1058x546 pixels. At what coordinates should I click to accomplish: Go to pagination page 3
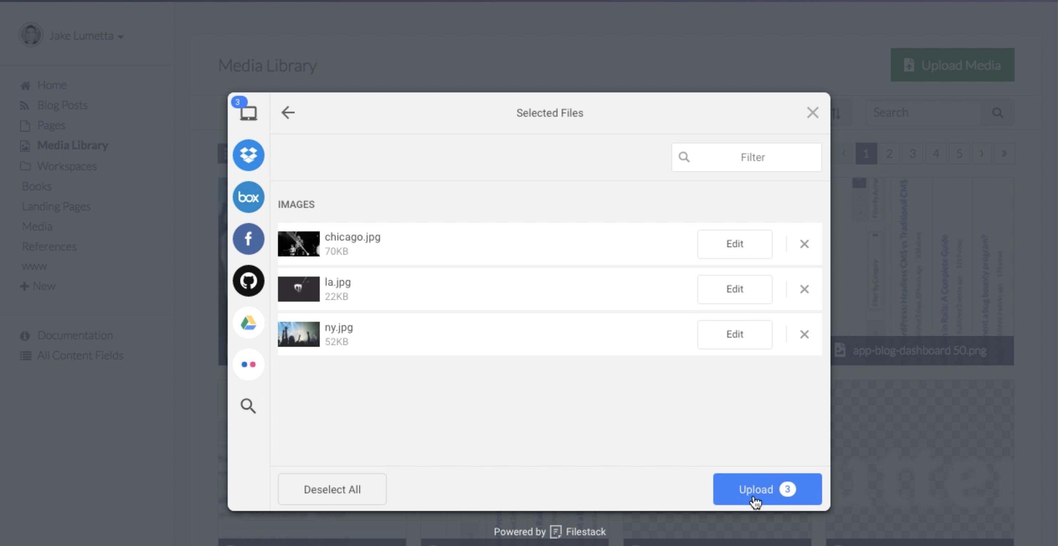coord(913,153)
